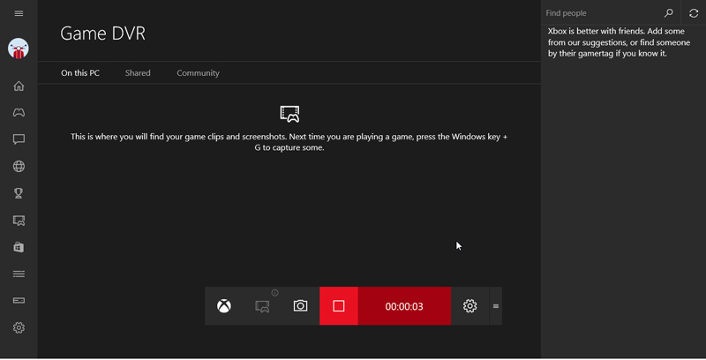Open Game bar settings gear
706x360 pixels.
(x=469, y=306)
